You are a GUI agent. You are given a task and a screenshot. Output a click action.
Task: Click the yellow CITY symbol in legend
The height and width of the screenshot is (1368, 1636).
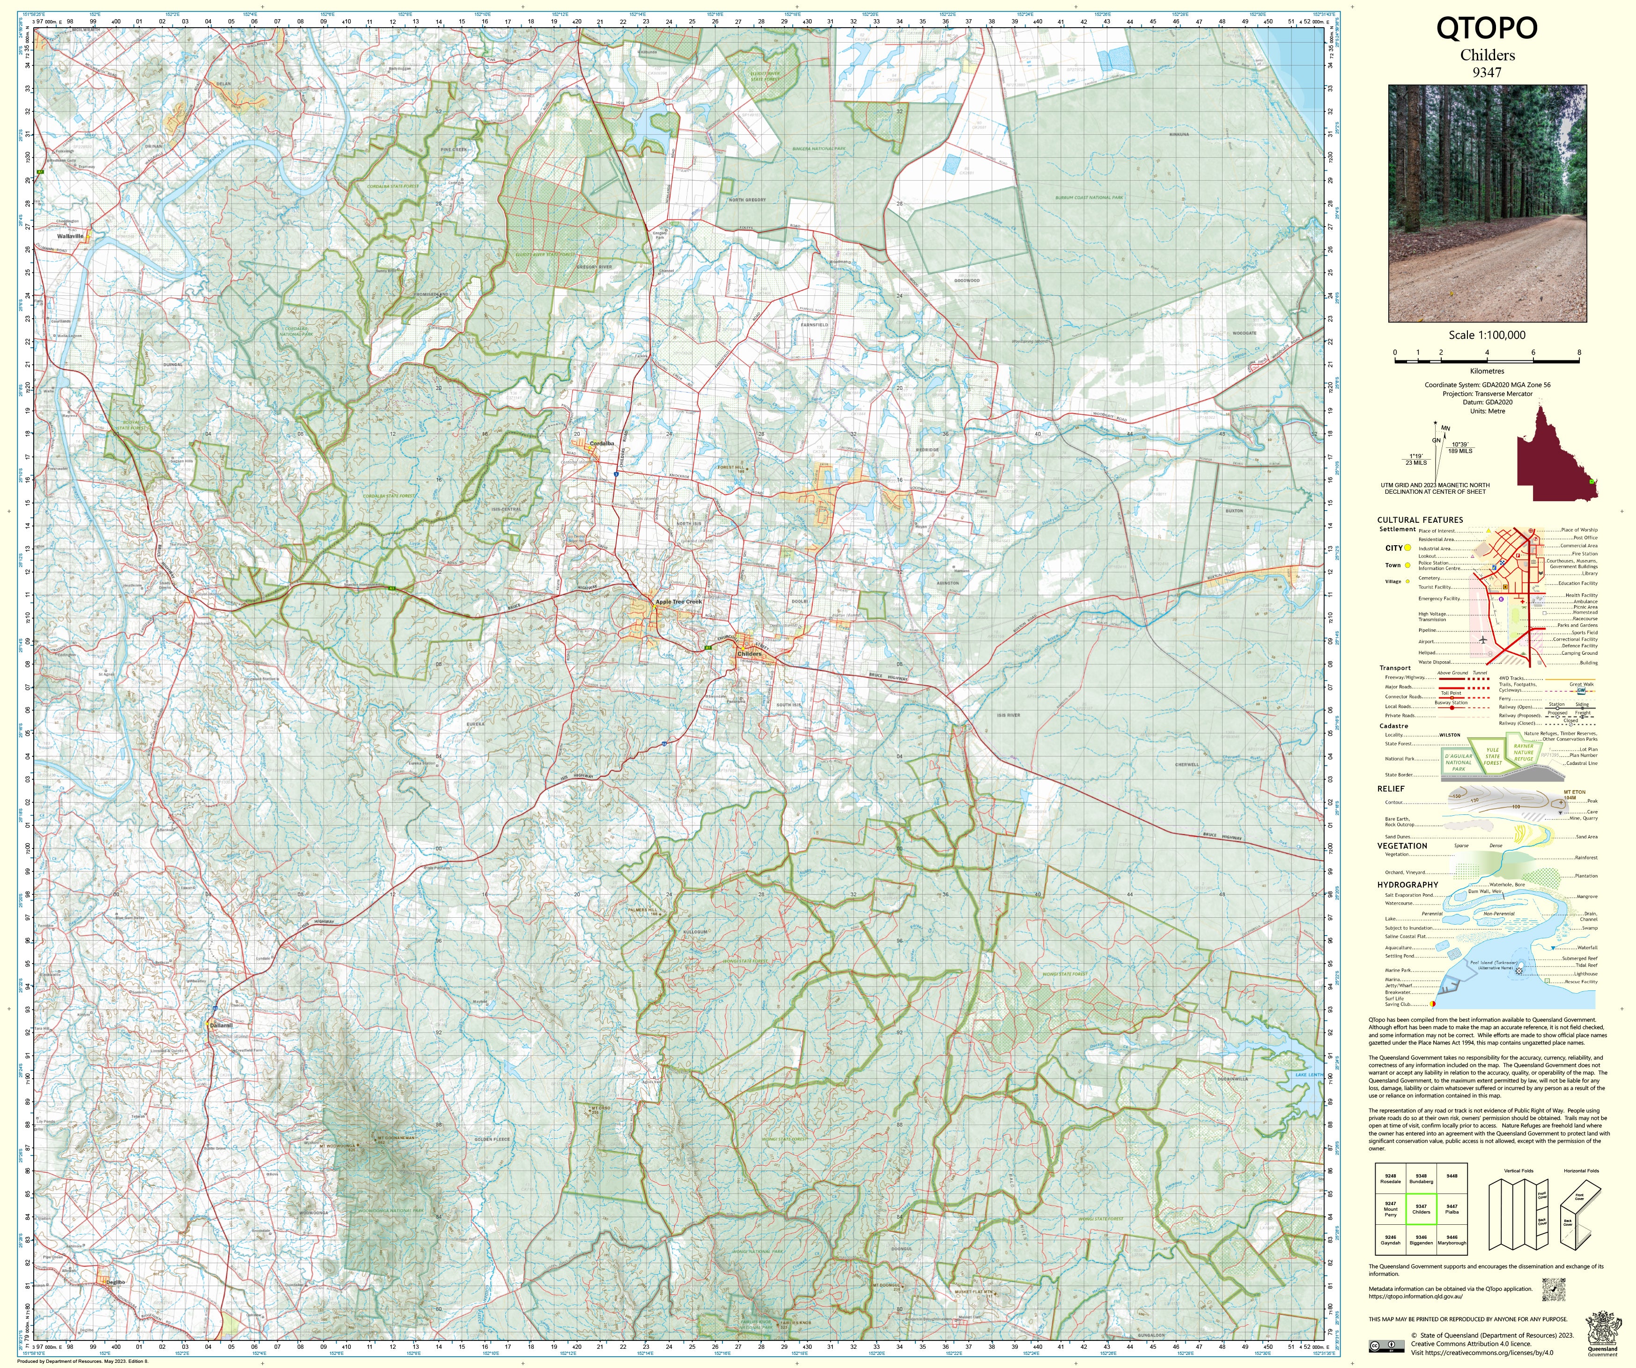1408,548
